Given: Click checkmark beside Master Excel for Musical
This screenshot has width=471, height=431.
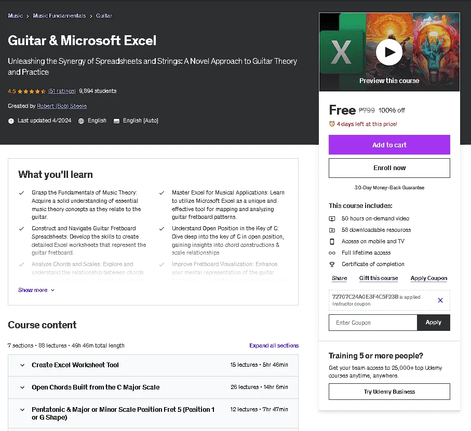Looking at the screenshot, I should coord(162,193).
